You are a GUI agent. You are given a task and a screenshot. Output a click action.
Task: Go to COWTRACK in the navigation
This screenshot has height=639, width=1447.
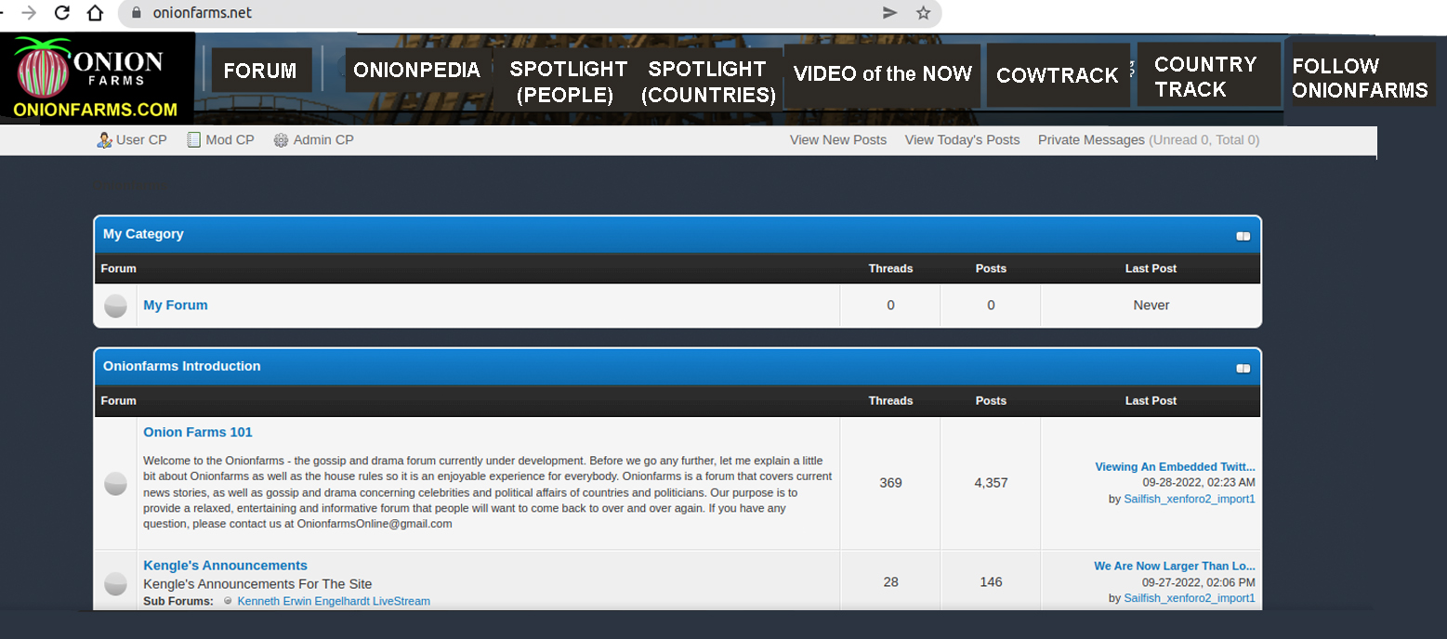tap(1059, 75)
